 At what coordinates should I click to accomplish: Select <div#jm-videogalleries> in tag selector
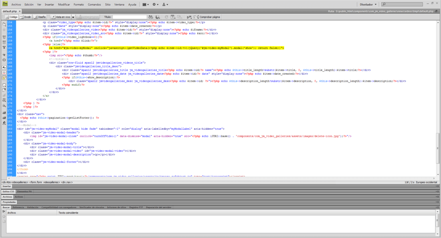(x=15, y=182)
